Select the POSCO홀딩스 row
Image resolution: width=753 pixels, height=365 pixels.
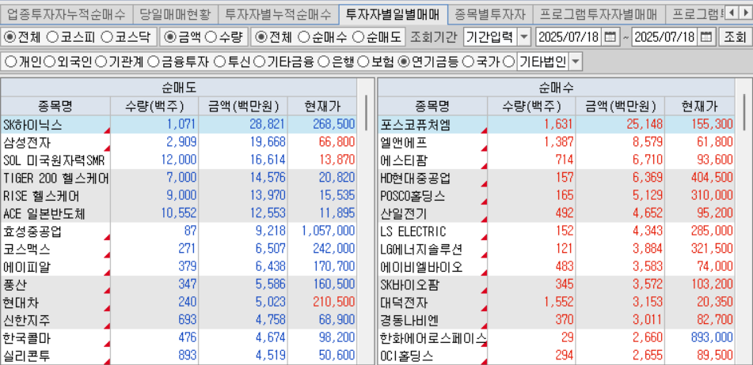(x=556, y=196)
